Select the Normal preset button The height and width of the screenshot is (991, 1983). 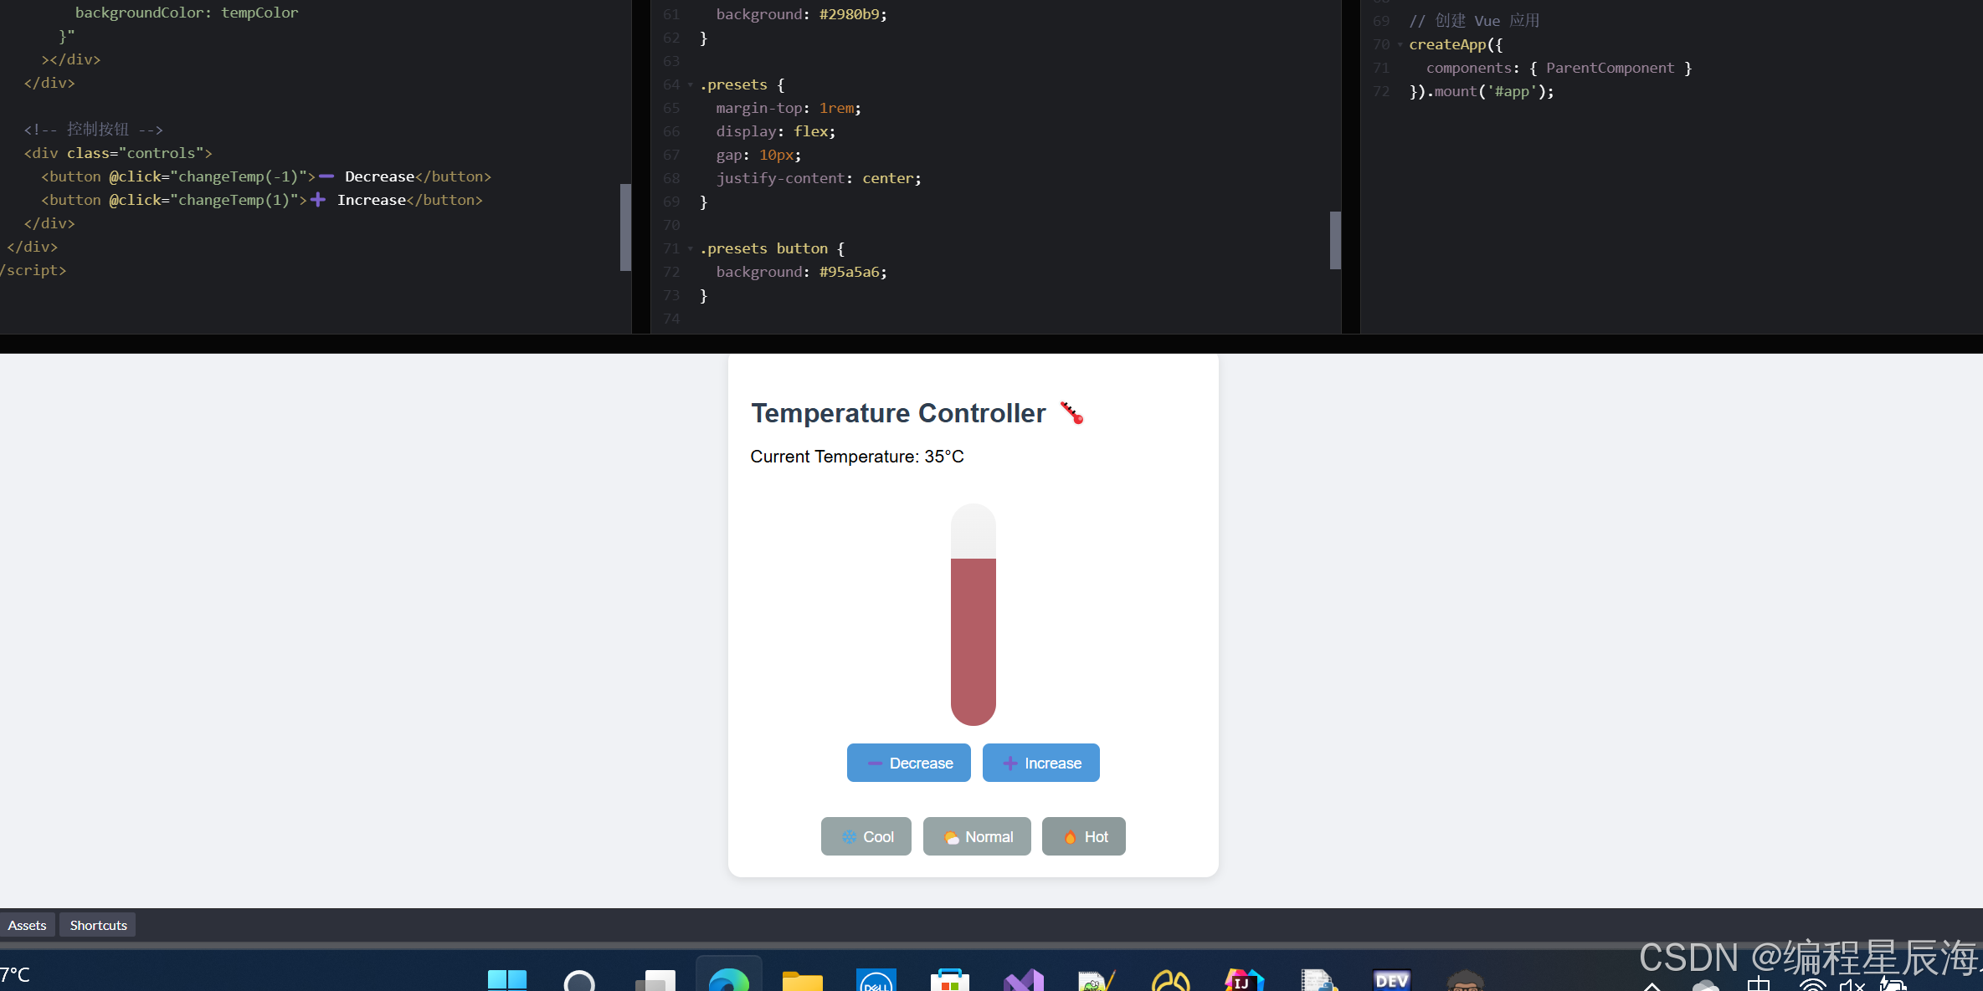pos(976,836)
